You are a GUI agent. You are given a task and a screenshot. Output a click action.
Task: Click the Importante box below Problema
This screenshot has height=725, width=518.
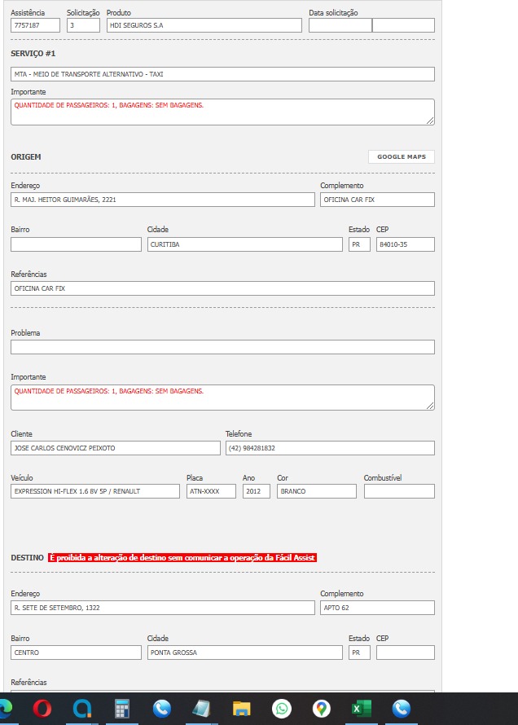point(222,398)
